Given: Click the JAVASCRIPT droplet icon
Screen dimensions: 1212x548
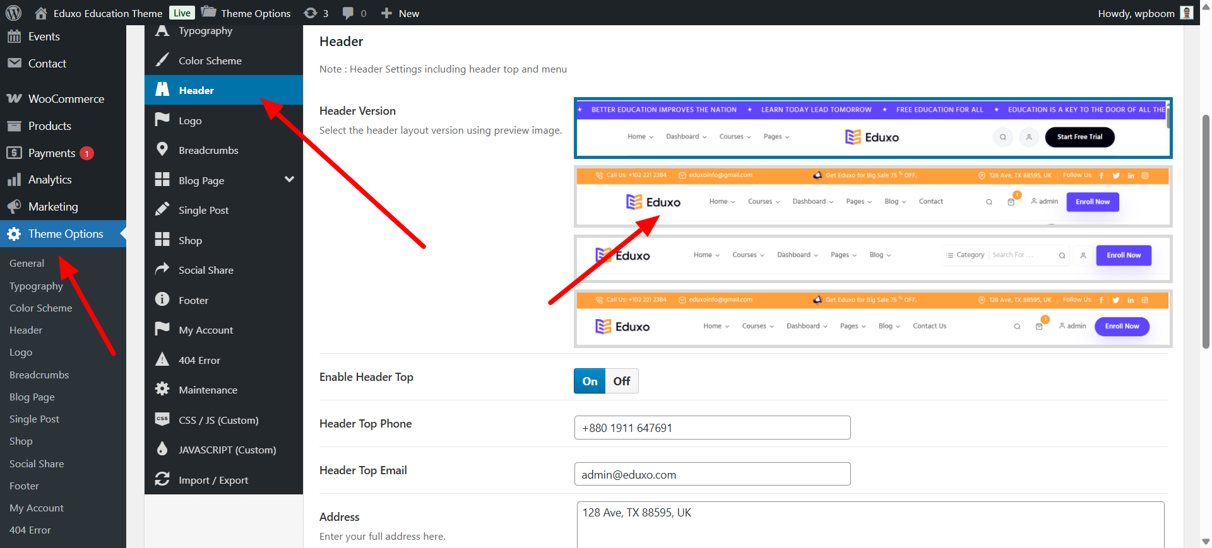Looking at the screenshot, I should coord(162,448).
